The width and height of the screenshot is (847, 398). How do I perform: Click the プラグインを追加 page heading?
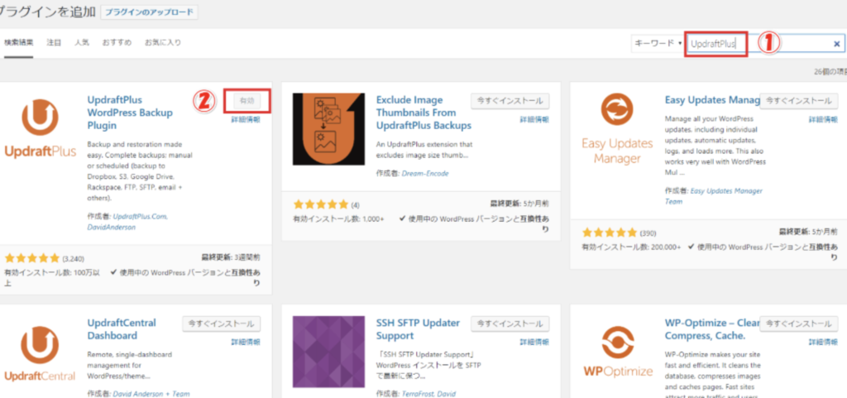click(47, 12)
